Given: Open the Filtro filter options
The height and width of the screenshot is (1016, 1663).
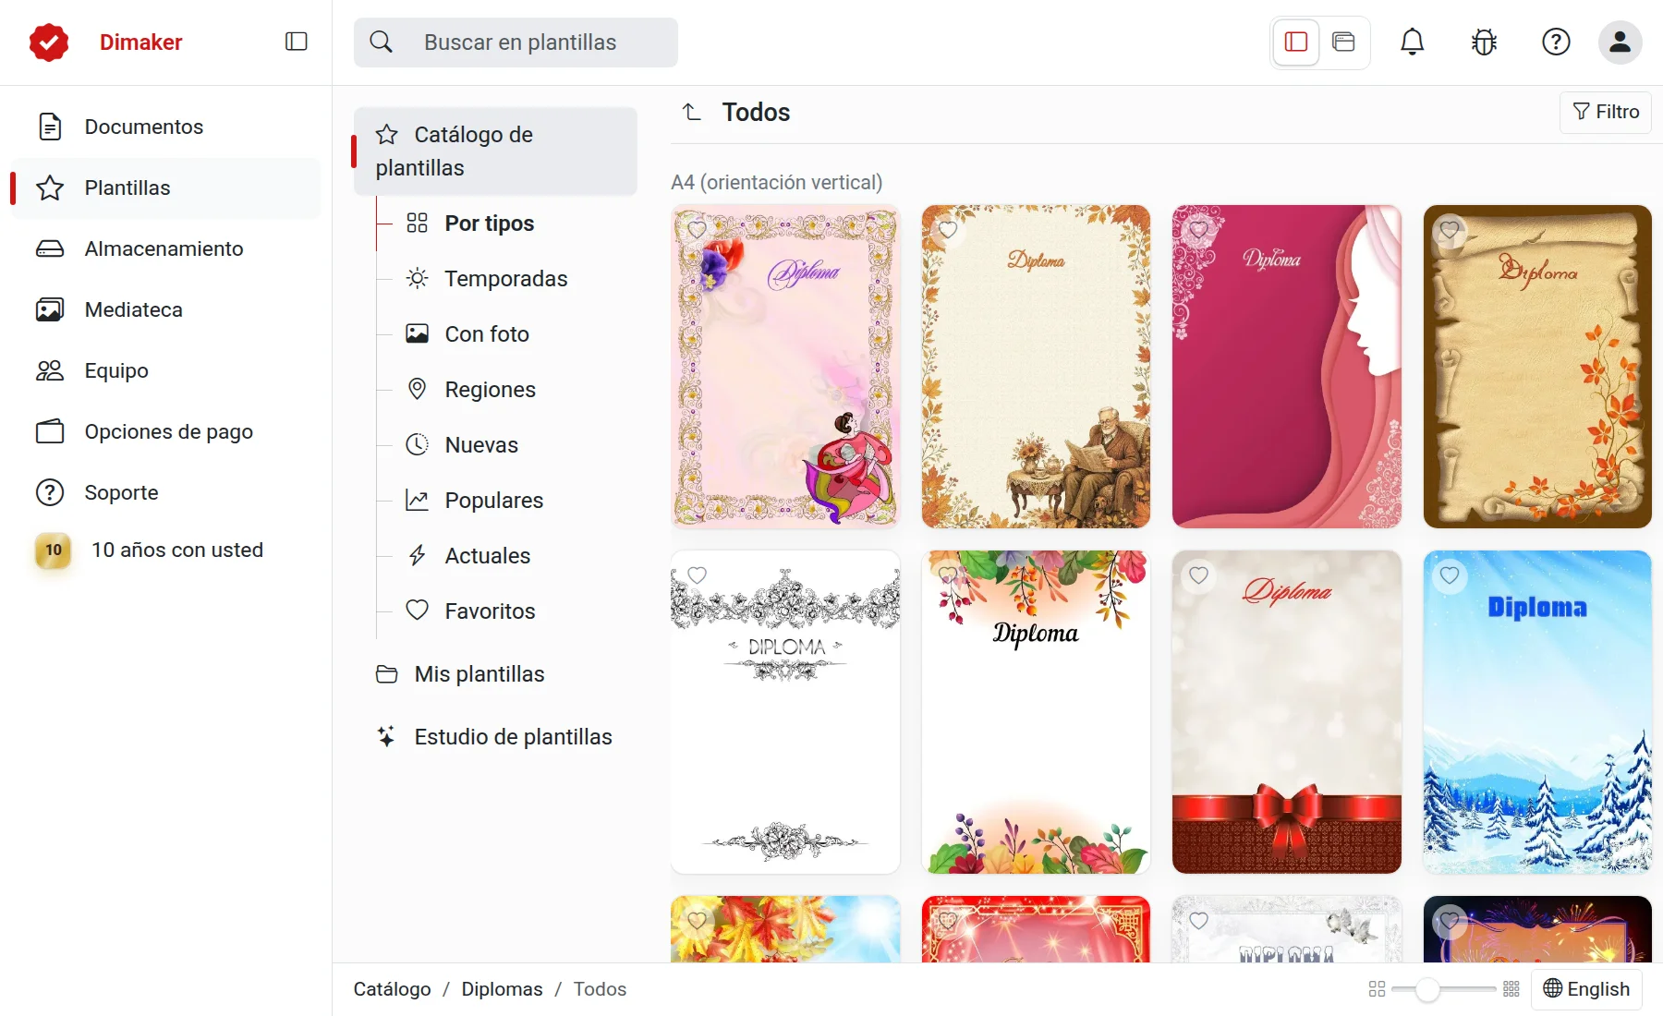Looking at the screenshot, I should [x=1606, y=112].
